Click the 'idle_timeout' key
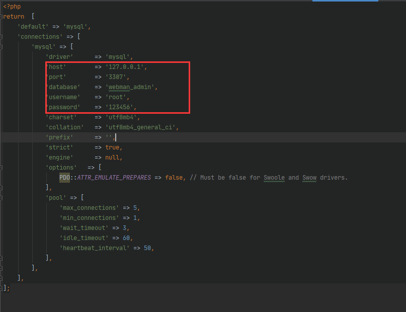This screenshot has height=312, width=406. (x=84, y=238)
